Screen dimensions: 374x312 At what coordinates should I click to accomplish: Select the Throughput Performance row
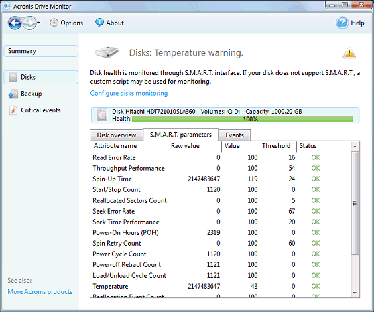[221, 168]
